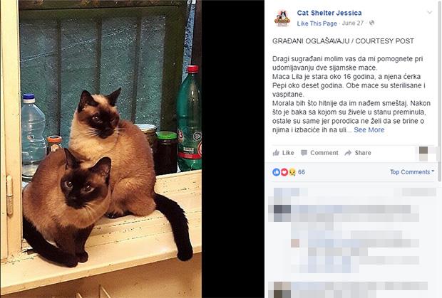This screenshot has height=298, width=442.
Task: Click the comments panel scrollbar
Action: pyautogui.click(x=439, y=91)
